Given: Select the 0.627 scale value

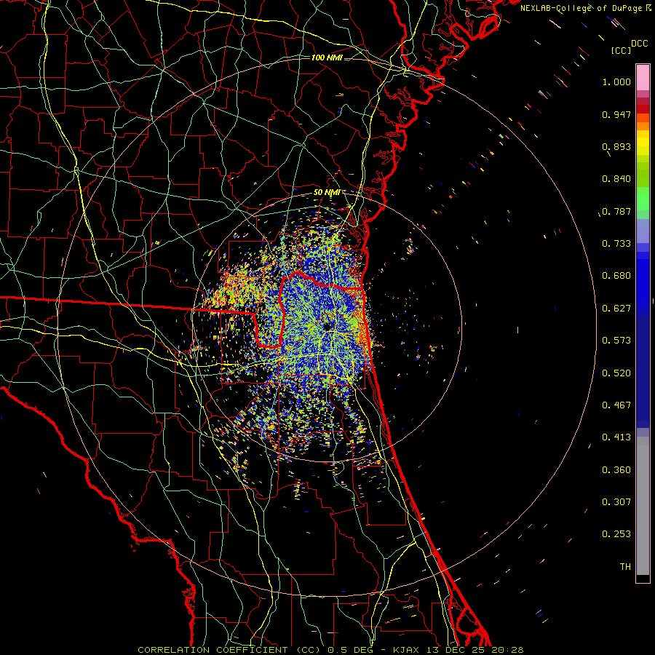Looking at the screenshot, I should [616, 309].
